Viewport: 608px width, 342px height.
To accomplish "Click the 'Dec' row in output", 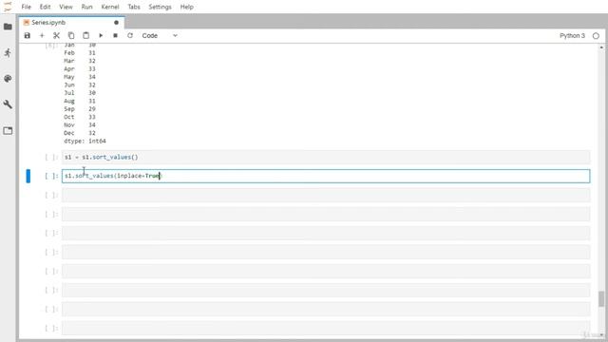I will [80, 133].
